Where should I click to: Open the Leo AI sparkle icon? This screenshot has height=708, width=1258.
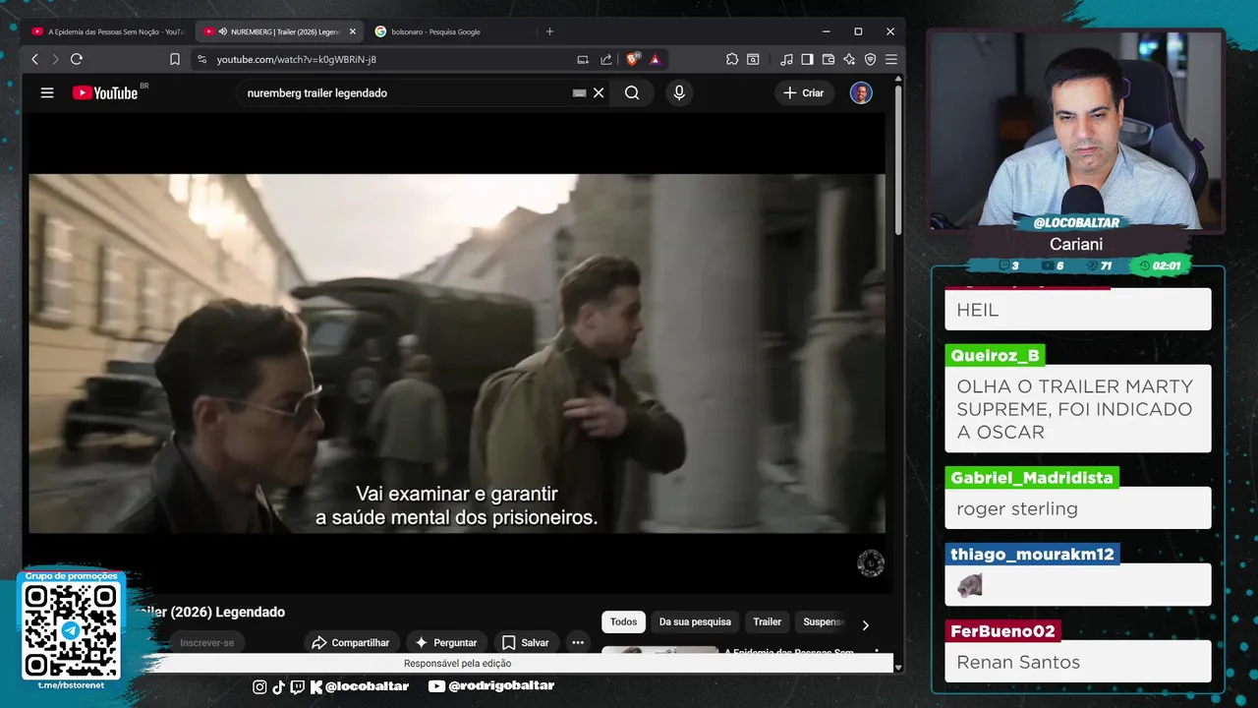[x=849, y=59]
